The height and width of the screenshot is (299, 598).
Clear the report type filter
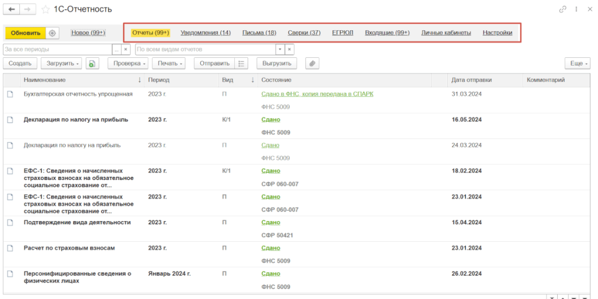pos(290,50)
